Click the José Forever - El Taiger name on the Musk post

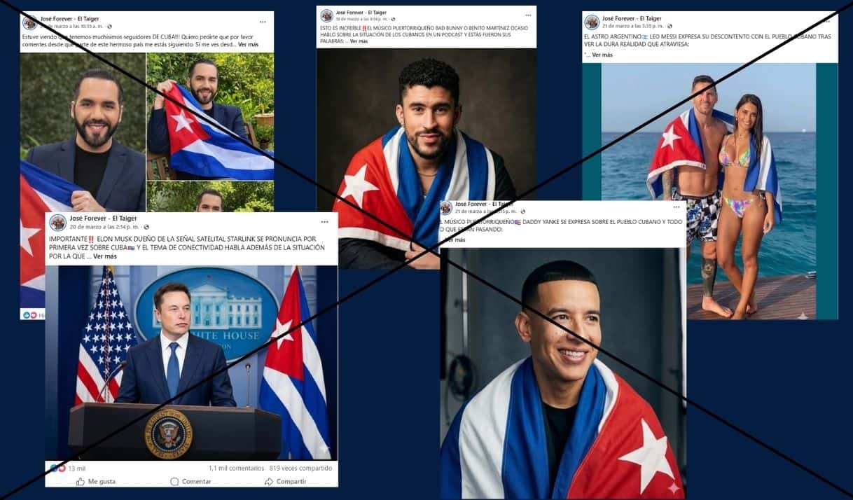point(104,218)
